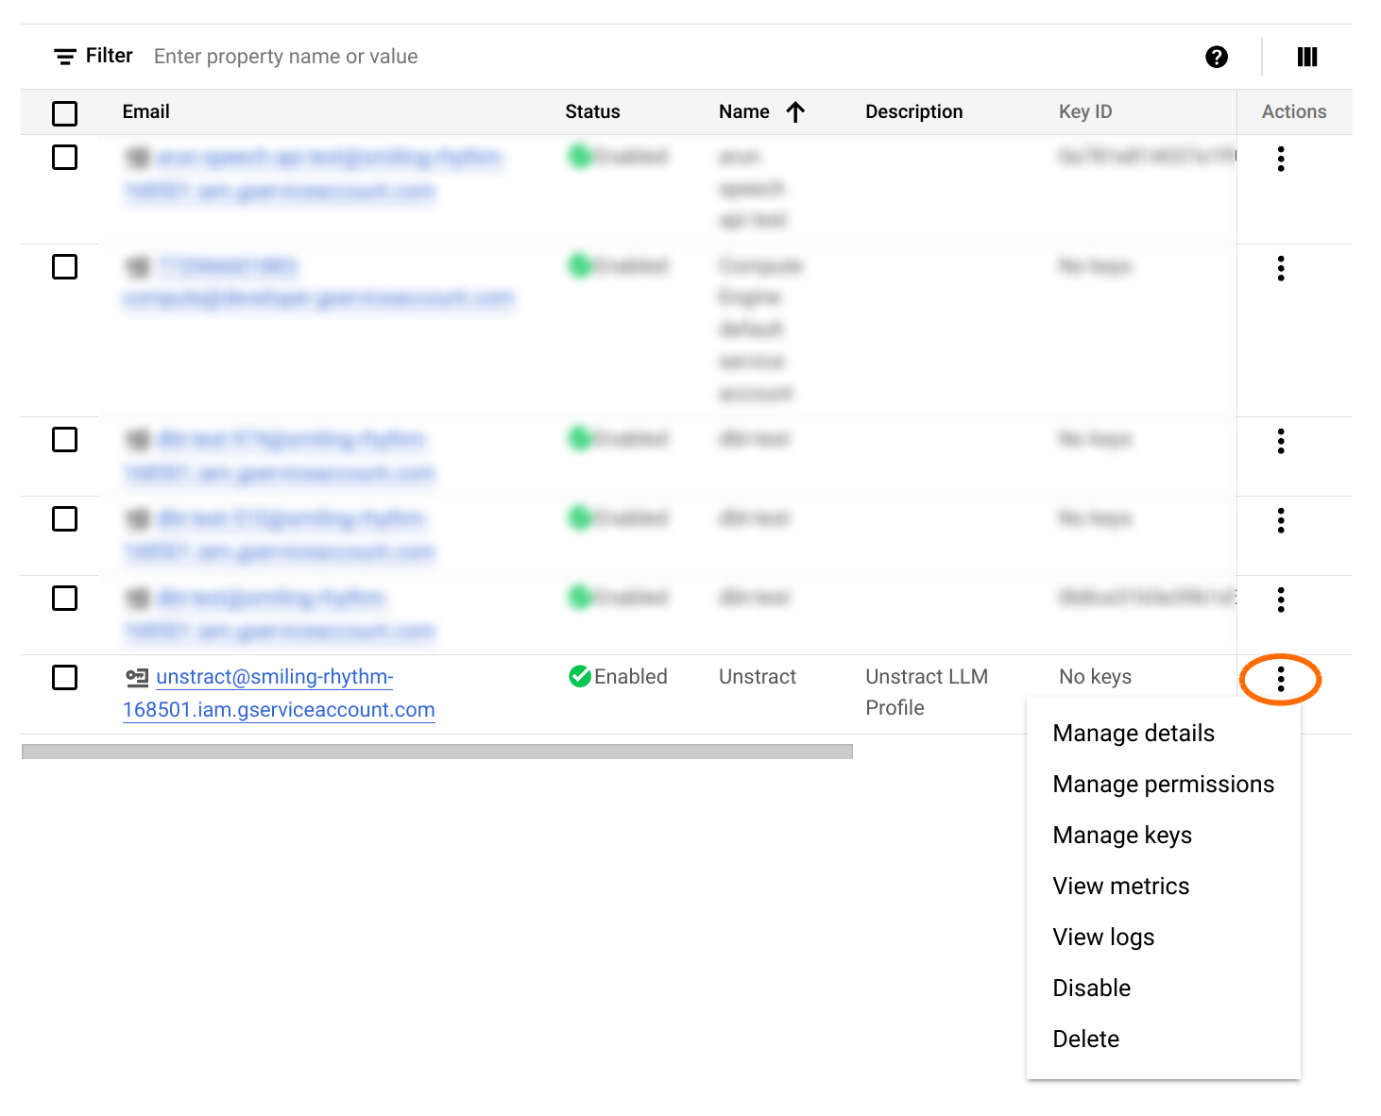Image resolution: width=1381 pixels, height=1116 pixels.
Task: Click the horizontal scrollbar below the table
Action: [437, 752]
